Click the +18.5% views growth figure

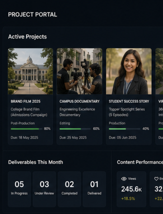pyautogui.click(x=128, y=199)
